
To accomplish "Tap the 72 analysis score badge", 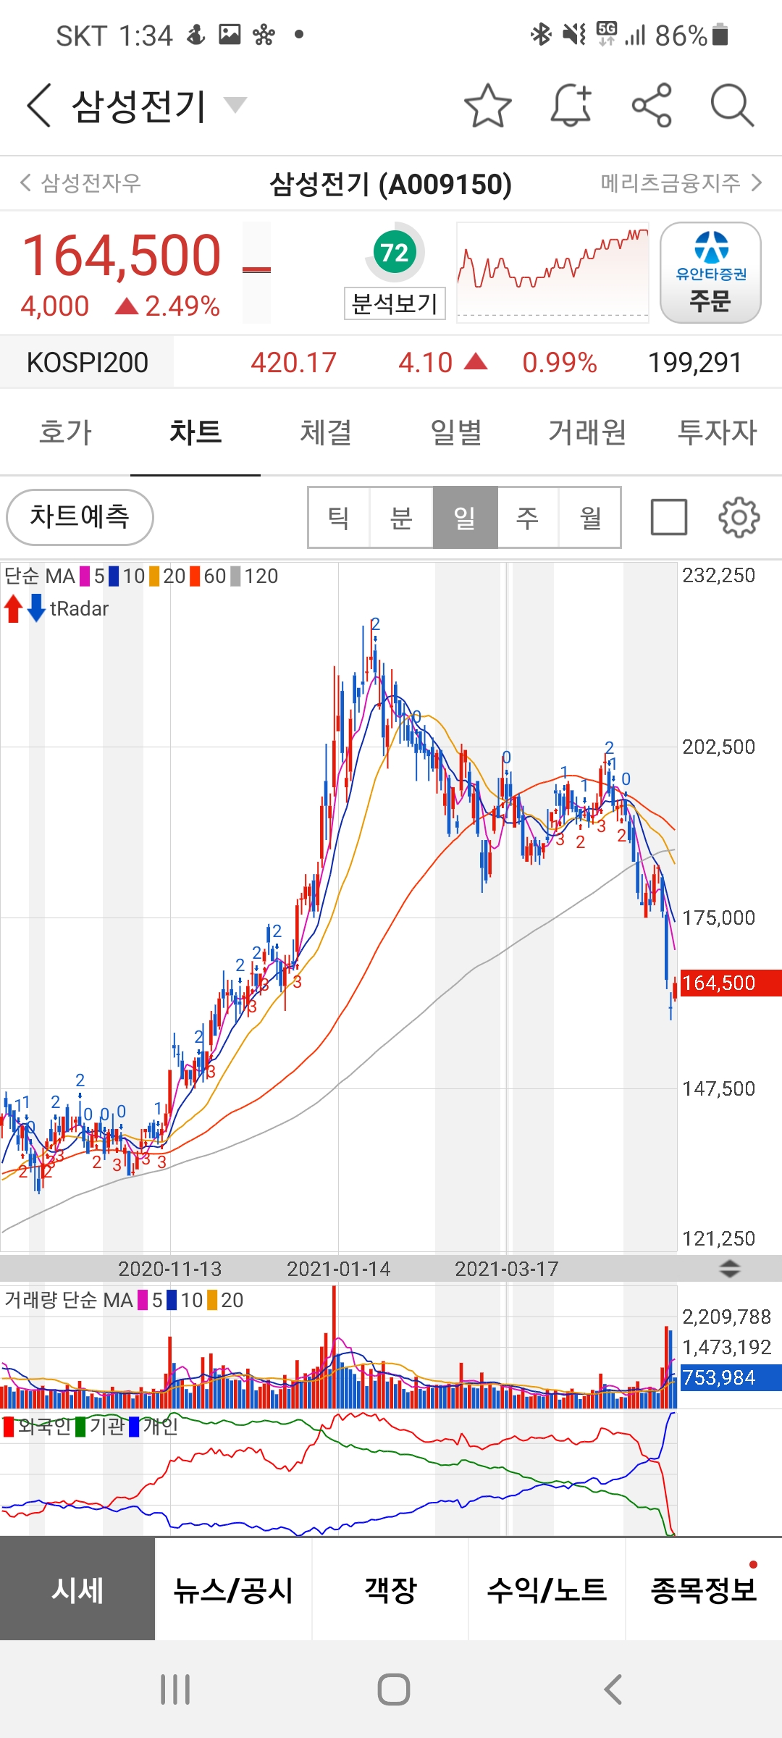I will pos(395,253).
